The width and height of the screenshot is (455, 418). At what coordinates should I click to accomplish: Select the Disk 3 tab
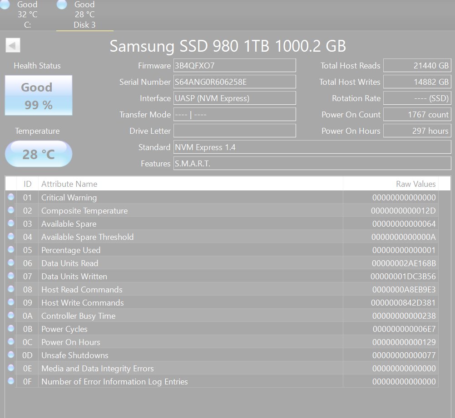click(x=84, y=15)
